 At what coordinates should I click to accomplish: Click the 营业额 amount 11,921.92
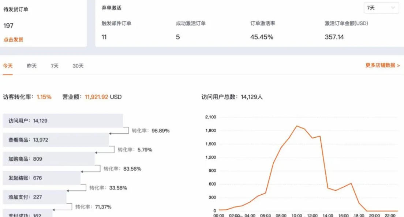pyautogui.click(x=97, y=97)
